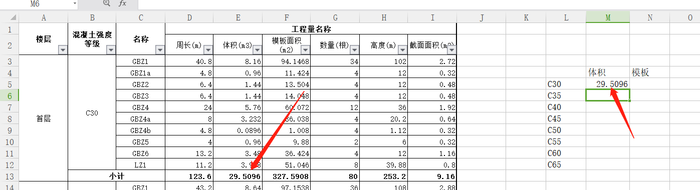Click cell GBZ2
700x190 pixels.
point(140,84)
